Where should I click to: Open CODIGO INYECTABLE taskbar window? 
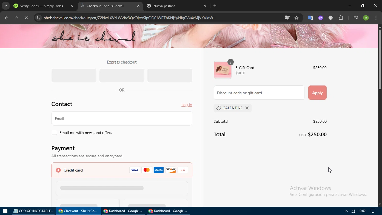[34, 211]
